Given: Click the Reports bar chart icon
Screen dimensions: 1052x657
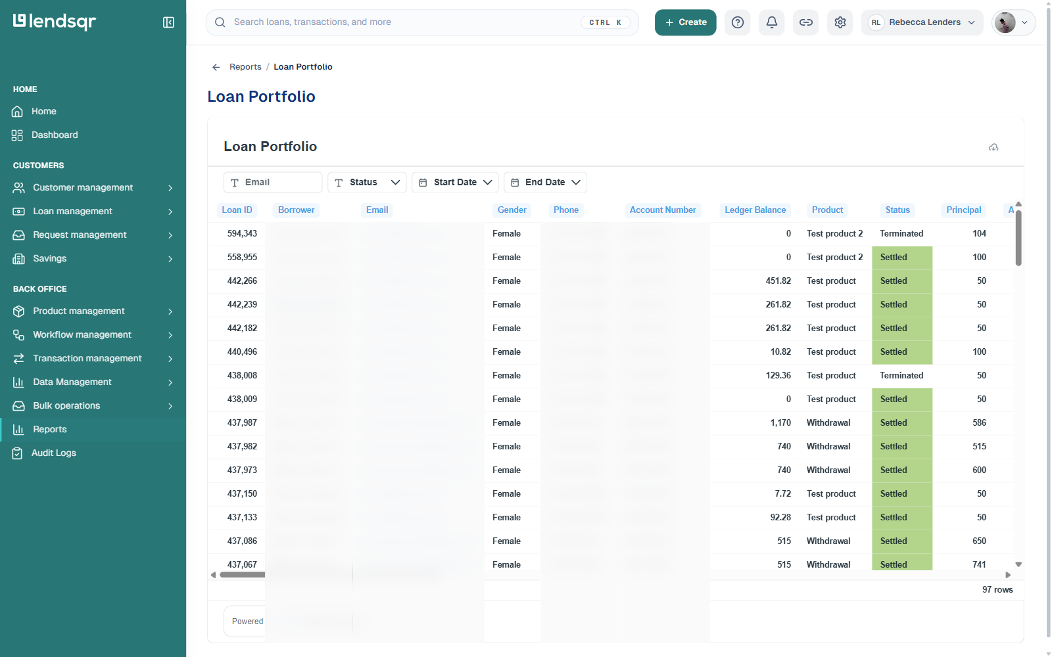Looking at the screenshot, I should pyautogui.click(x=19, y=430).
